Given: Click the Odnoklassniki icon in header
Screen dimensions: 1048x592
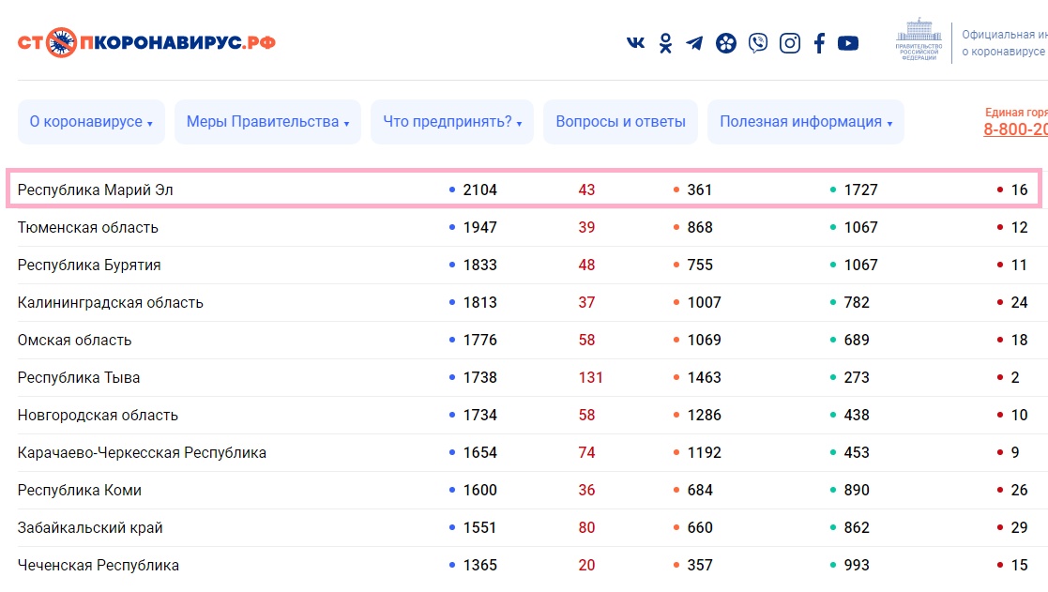Looking at the screenshot, I should coord(665,43).
